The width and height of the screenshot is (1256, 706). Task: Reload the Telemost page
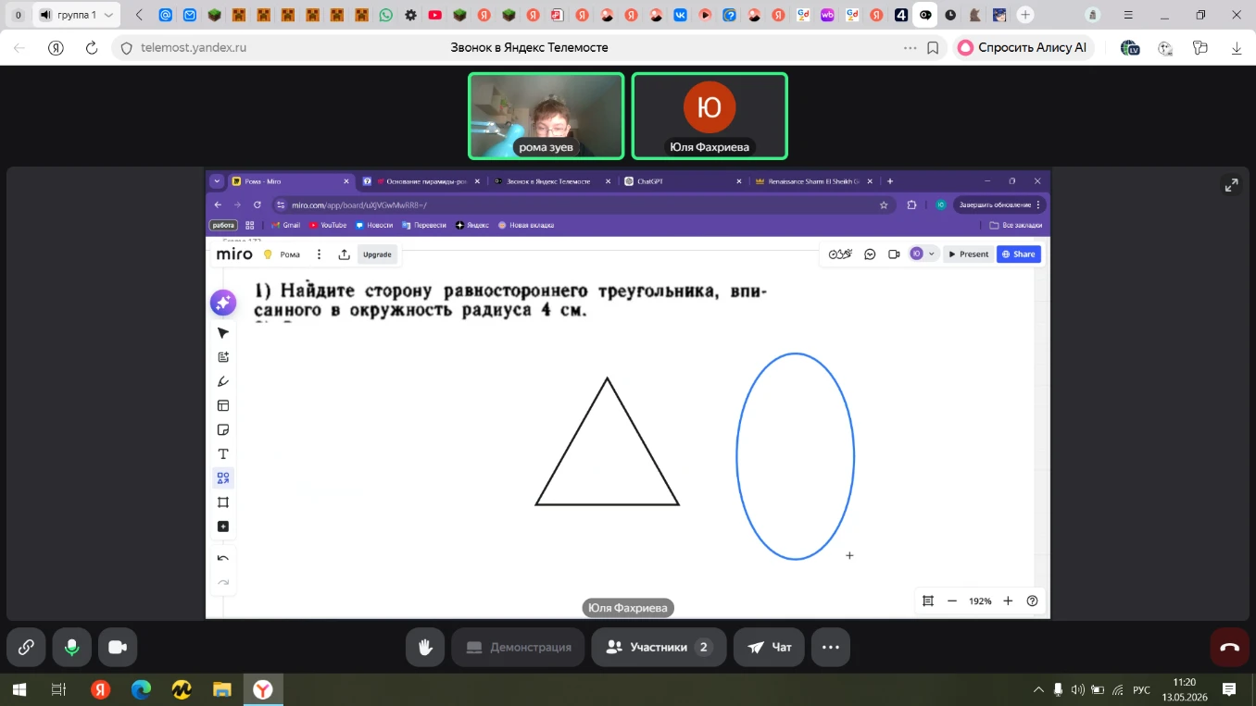[91, 48]
